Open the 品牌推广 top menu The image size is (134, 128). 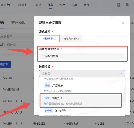click(x=24, y=5)
